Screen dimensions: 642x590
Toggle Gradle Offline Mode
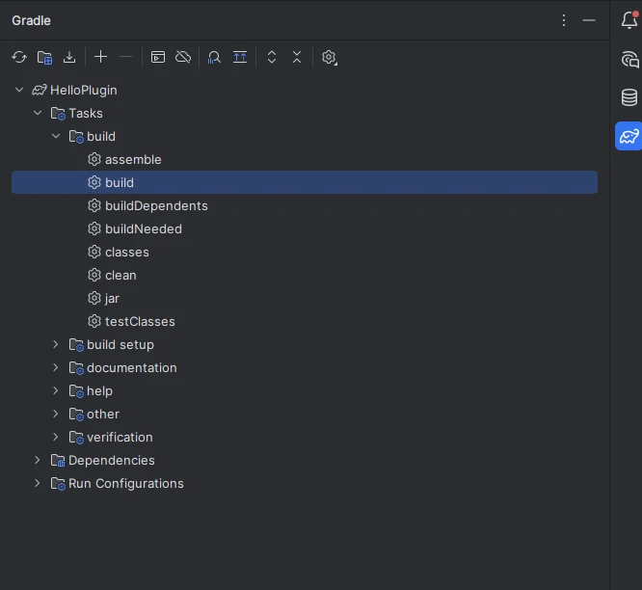click(183, 58)
